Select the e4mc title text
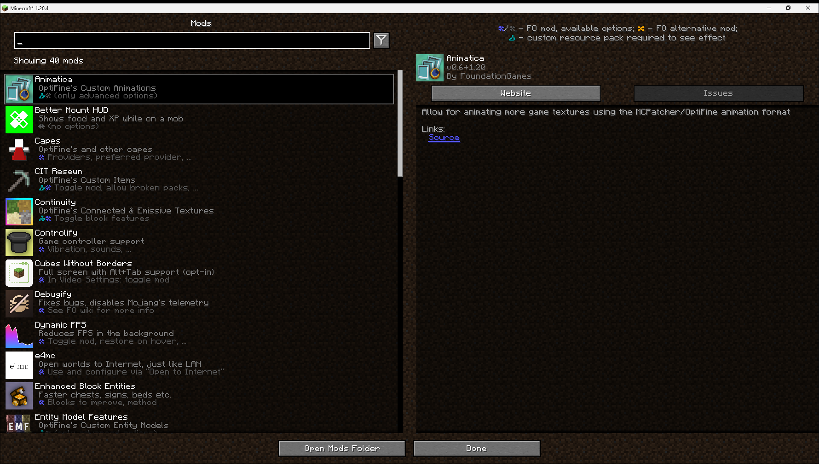 [45, 356]
